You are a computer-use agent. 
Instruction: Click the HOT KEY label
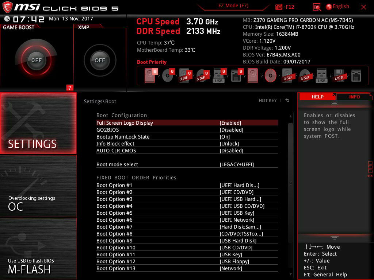(x=268, y=101)
